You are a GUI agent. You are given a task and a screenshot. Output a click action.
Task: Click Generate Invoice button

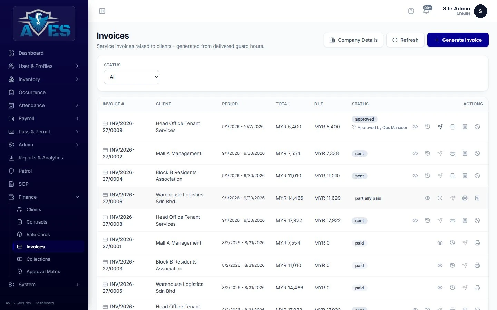tap(458, 40)
